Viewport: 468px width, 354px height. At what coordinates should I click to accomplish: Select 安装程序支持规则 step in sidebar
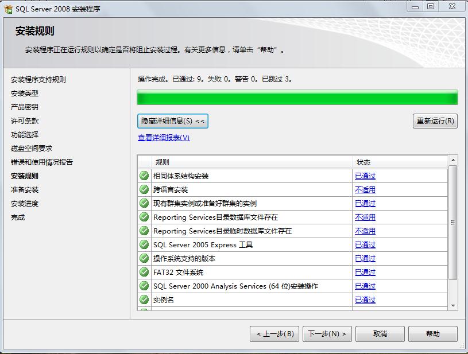pos(38,80)
